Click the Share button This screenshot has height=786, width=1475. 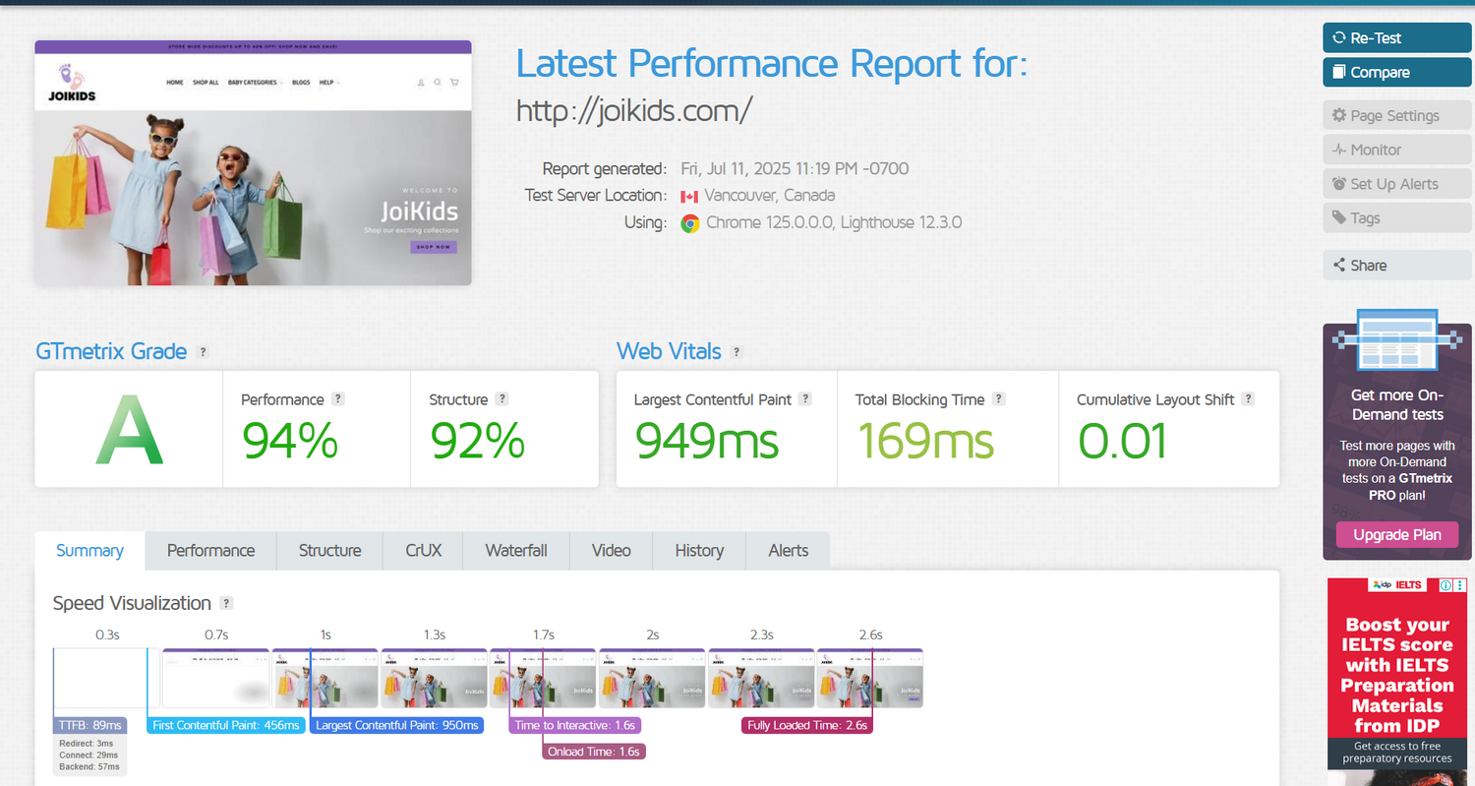point(1396,265)
